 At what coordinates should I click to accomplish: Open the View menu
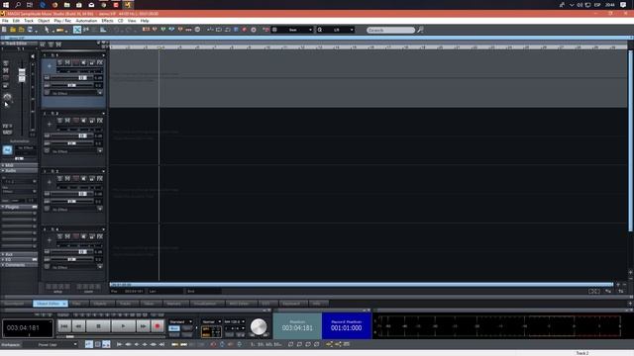[132, 21]
